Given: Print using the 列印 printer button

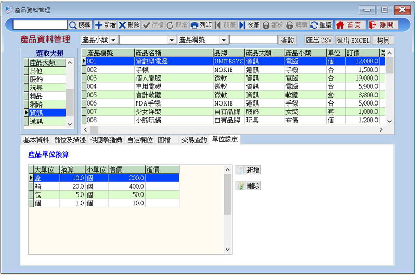Looking at the screenshot, I should (201, 25).
